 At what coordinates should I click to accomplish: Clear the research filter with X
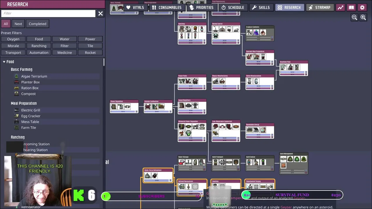pos(100,13)
